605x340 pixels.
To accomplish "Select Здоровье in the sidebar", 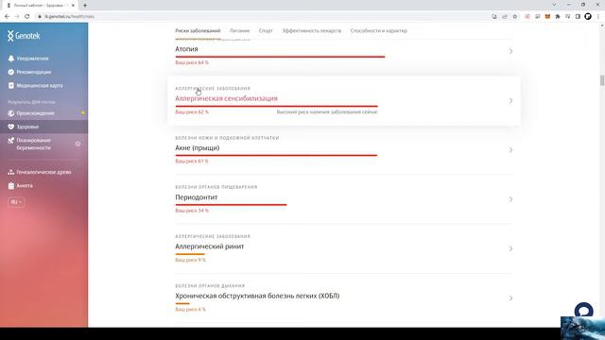I will click(x=27, y=127).
